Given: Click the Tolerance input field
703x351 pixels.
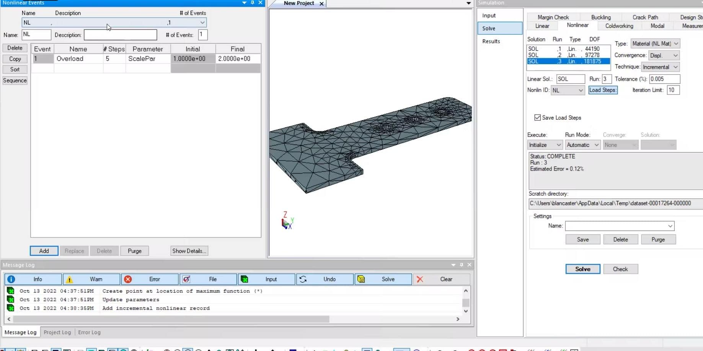Looking at the screenshot, I should pos(664,79).
